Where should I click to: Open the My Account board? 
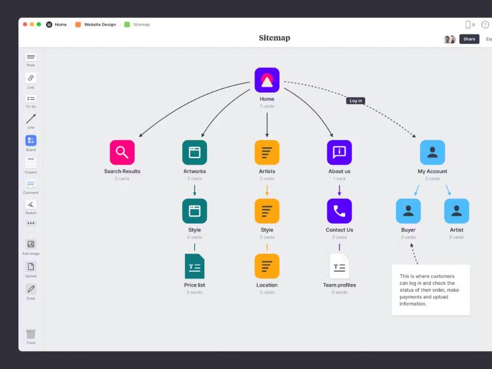point(432,153)
